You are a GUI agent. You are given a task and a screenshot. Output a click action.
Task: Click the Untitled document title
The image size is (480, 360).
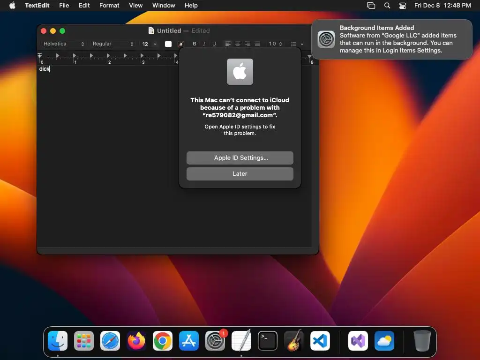pyautogui.click(x=169, y=30)
